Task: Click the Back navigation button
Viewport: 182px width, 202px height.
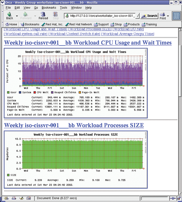Action: pyautogui.click(x=9, y=15)
